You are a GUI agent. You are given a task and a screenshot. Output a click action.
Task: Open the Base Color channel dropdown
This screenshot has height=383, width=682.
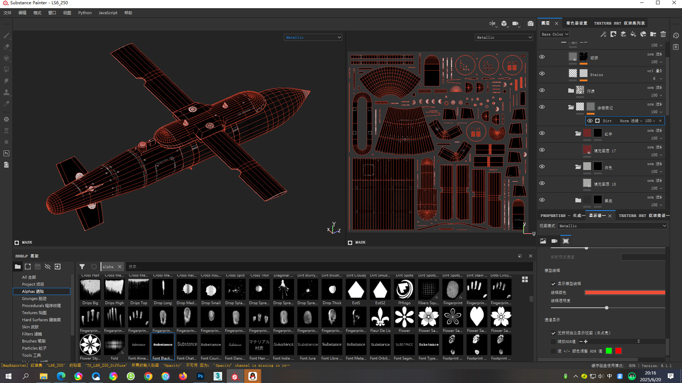coord(555,34)
